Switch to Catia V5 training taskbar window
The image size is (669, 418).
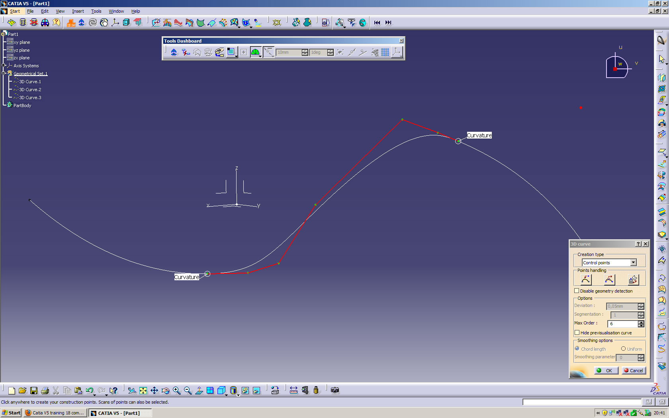[x=56, y=413]
